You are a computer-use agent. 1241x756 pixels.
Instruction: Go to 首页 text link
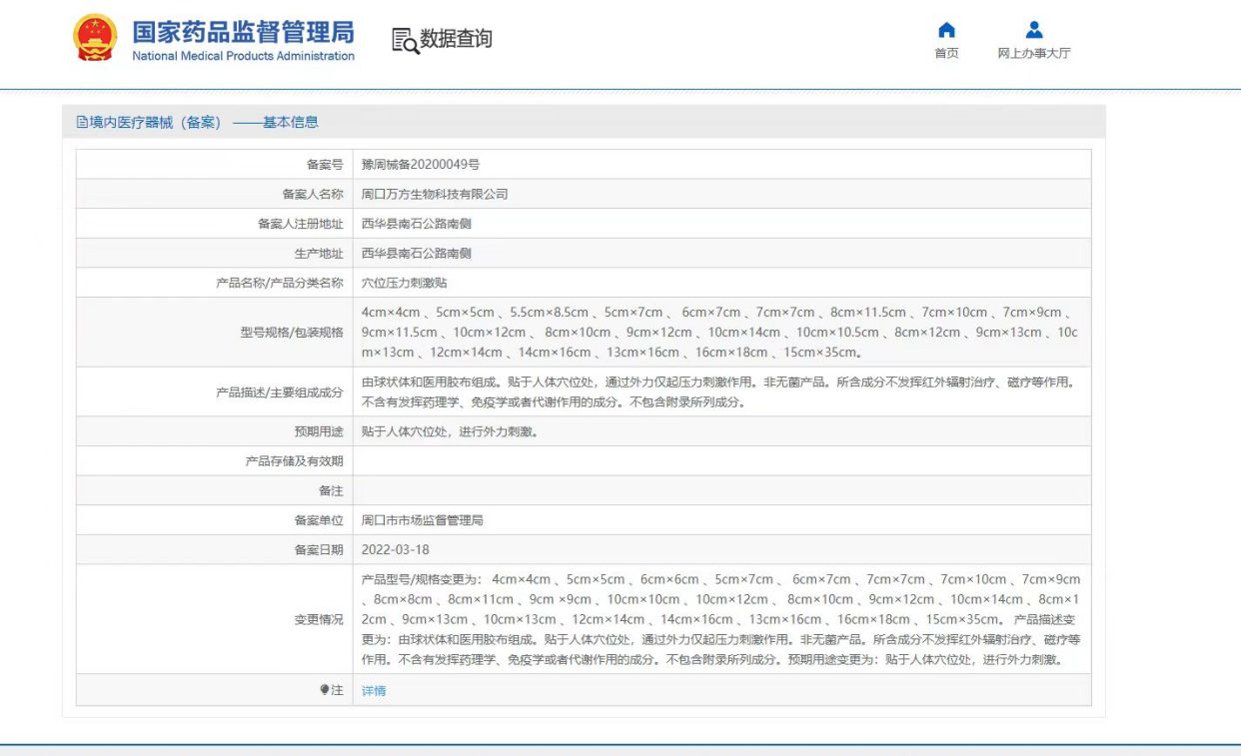tap(946, 54)
